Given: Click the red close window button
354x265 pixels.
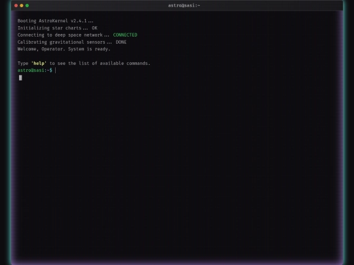Looking at the screenshot, I should click(x=16, y=5).
